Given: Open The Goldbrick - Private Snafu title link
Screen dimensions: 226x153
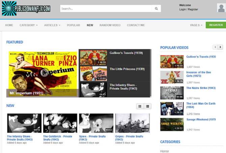Looking at the screenshot, I should point(57,138).
